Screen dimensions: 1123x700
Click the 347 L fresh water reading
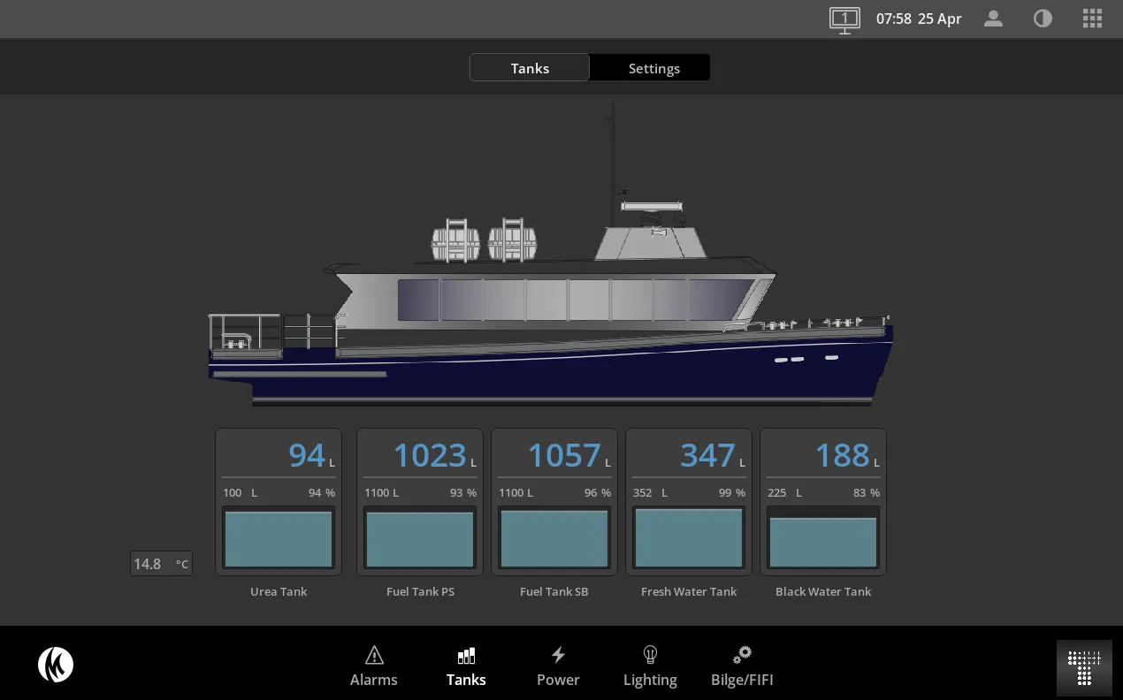tap(712, 455)
